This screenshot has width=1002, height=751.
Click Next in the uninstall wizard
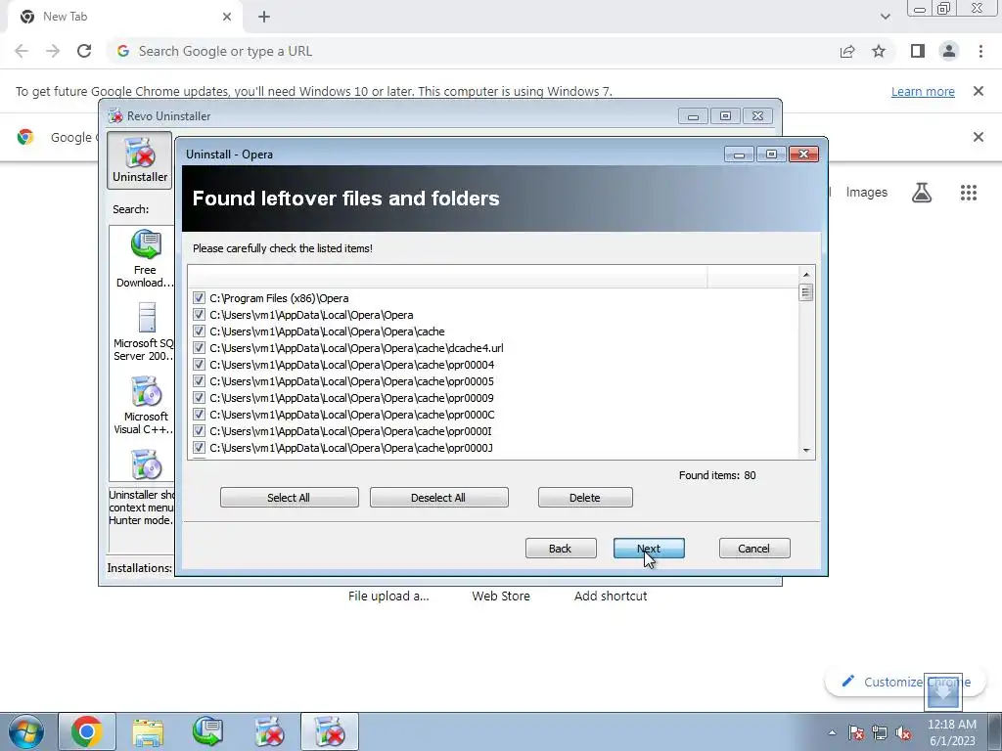pyautogui.click(x=649, y=549)
